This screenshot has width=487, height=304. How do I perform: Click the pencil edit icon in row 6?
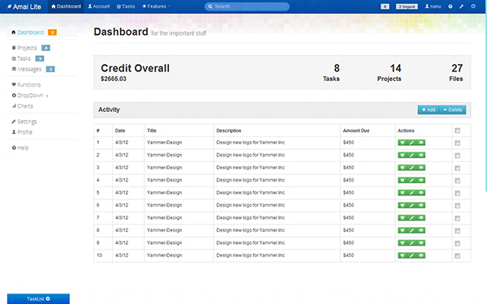click(x=412, y=205)
